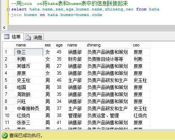Select zhineng cell 负责账目统计等等
Screen dimensions: 175x140
(108, 59)
